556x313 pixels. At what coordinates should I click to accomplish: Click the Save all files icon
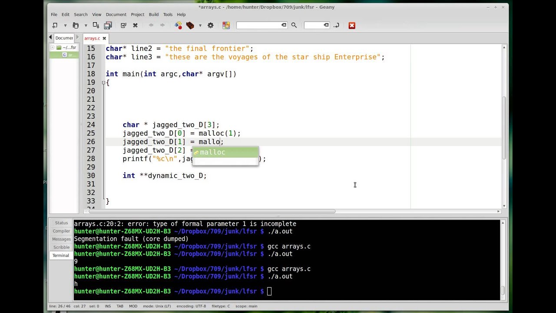click(108, 25)
